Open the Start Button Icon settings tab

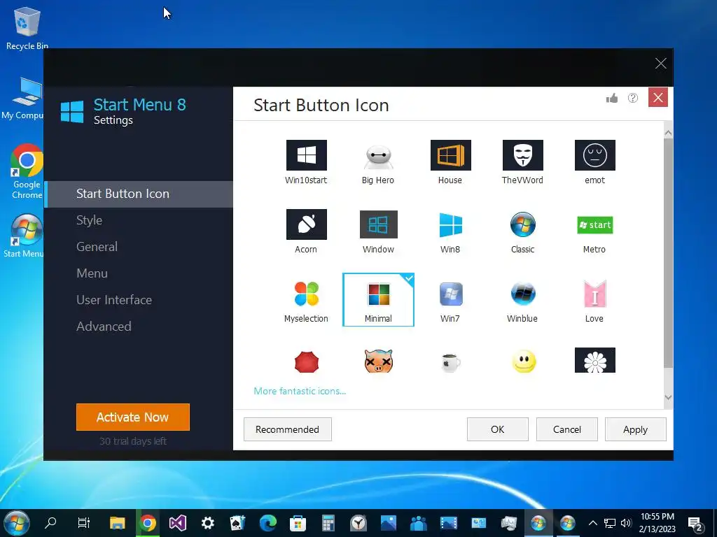(x=139, y=194)
